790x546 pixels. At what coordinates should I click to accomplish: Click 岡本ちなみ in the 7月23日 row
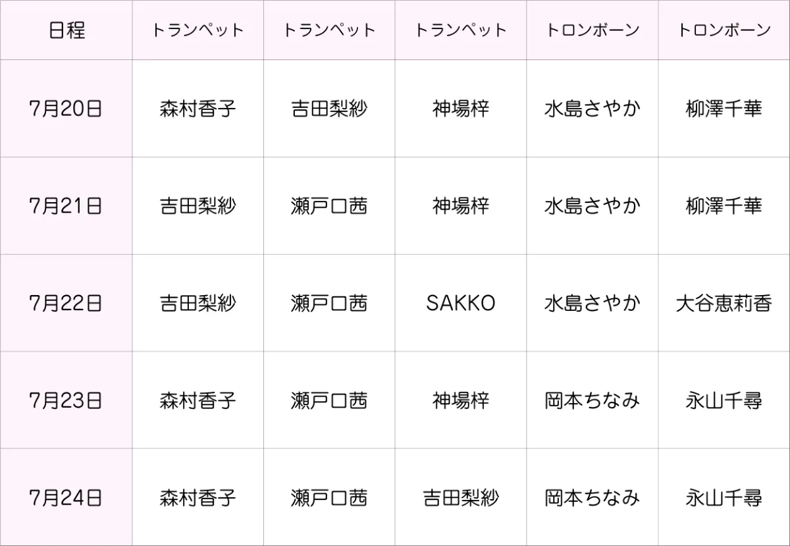pos(592,400)
